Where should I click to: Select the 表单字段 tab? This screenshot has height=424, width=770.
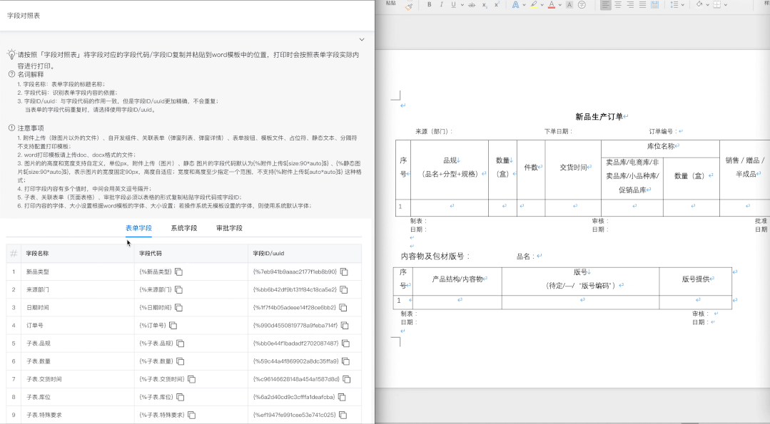(x=138, y=228)
